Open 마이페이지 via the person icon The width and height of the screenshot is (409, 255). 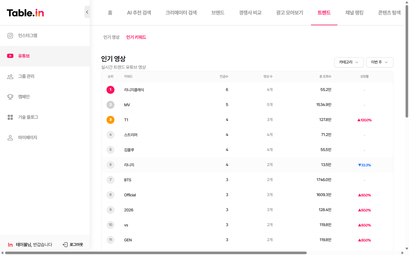[10, 137]
